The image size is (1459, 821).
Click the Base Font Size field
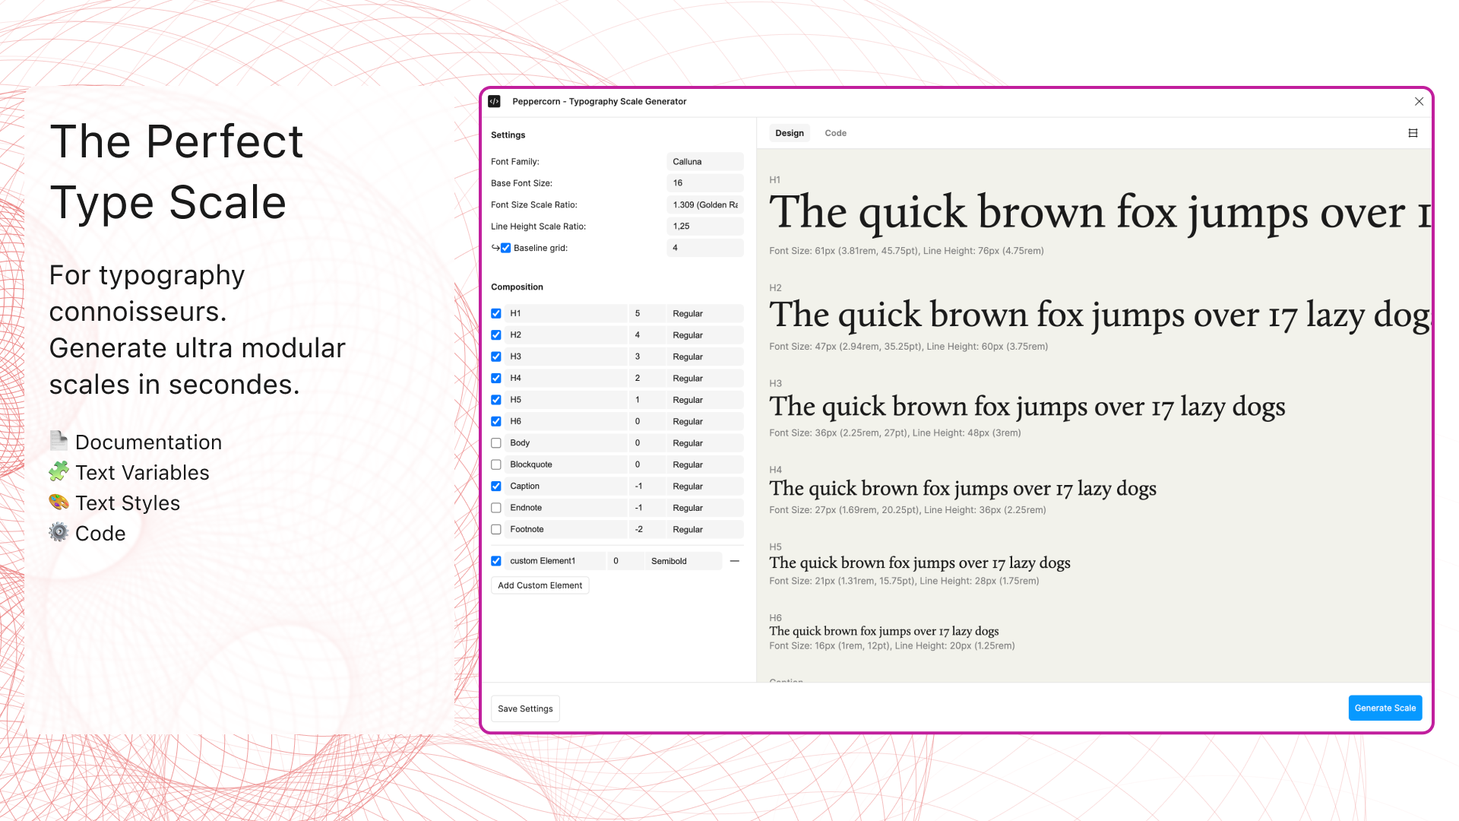(704, 183)
